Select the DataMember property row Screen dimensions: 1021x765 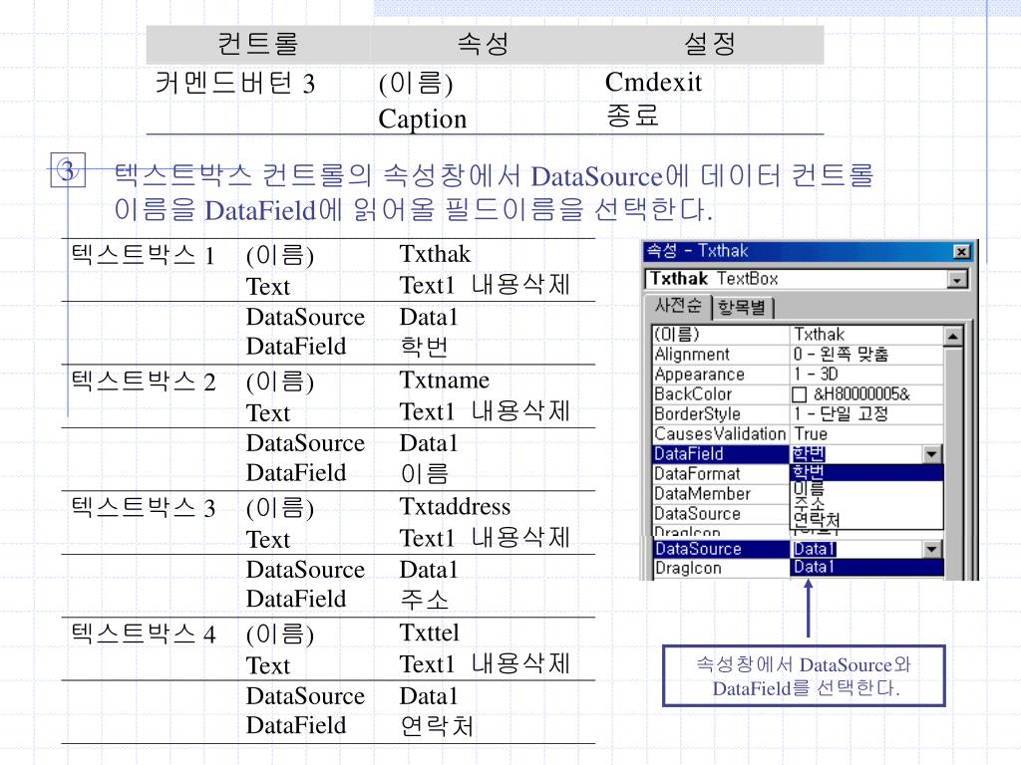pyautogui.click(x=721, y=494)
